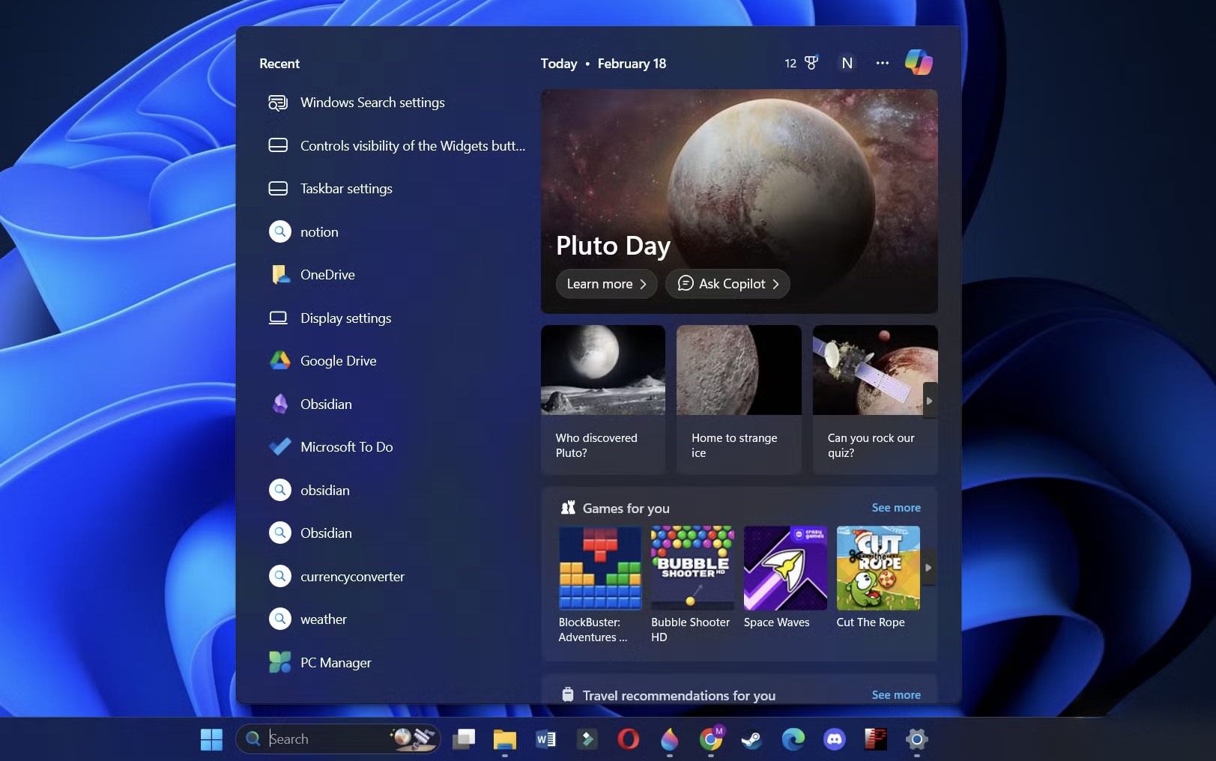Launch Discord from the taskbar

(835, 739)
